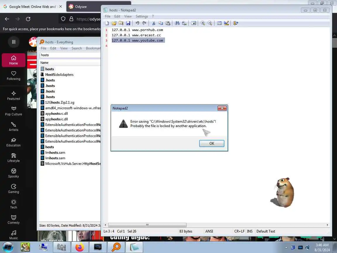Click the www.eracast.cc line in editor
Image resolution: width=337 pixels, height=253 pixels.
tap(136, 35)
